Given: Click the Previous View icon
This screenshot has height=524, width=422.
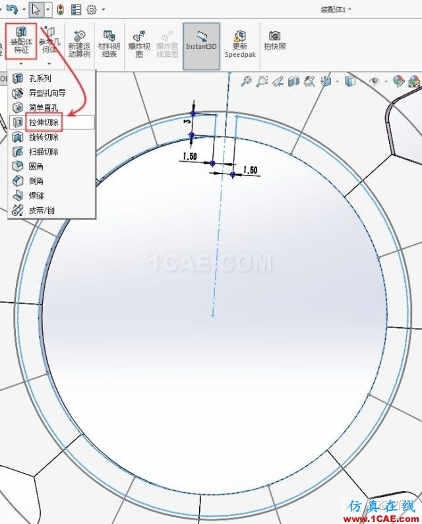Looking at the screenshot, I should coord(278,81).
